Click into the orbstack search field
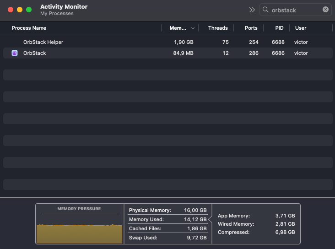Viewport: 335px width, 249px height. click(296, 10)
